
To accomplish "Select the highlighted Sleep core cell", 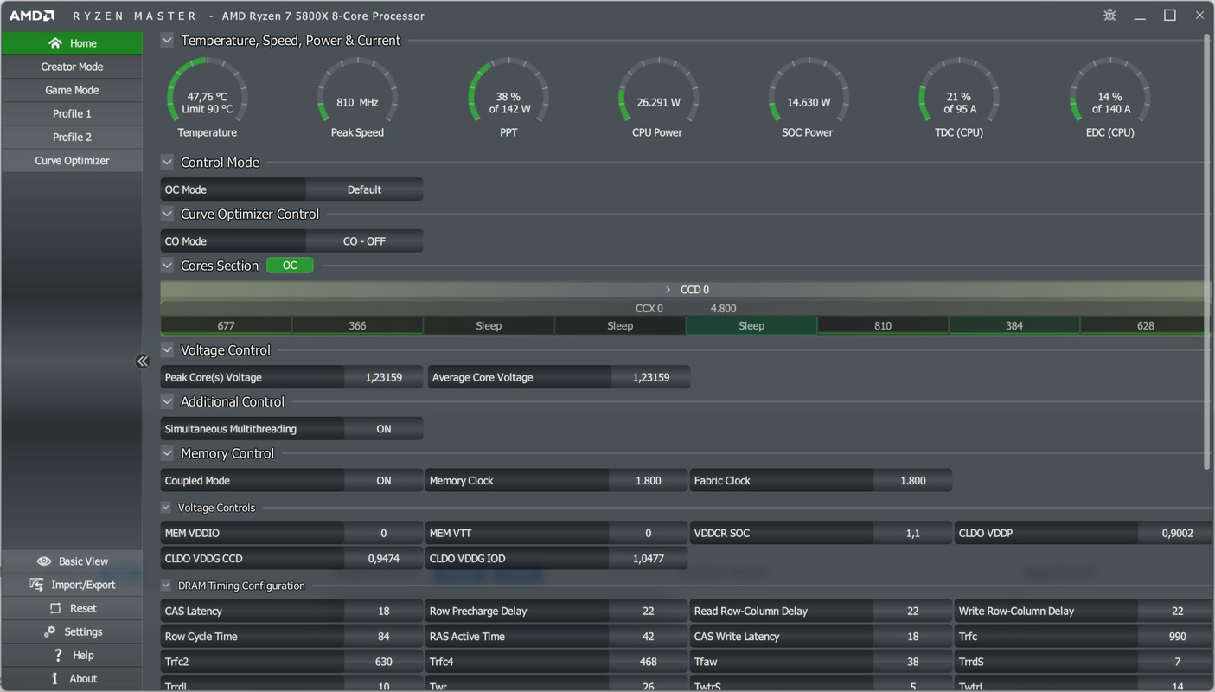I will [x=751, y=326].
